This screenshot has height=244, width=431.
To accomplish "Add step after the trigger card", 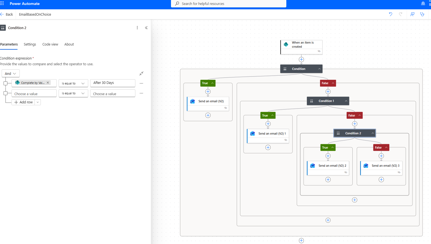I will point(301,59).
